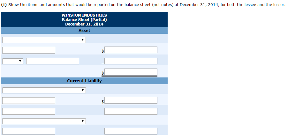Open the second dropdown in Current Liability section
This screenshot has width=288, height=138.
coord(44,121)
